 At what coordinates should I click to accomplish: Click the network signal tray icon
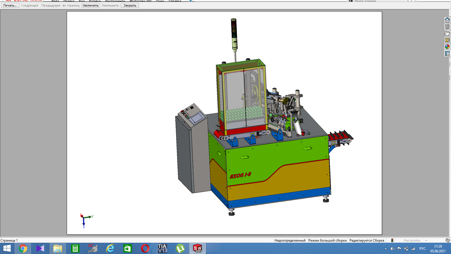pyautogui.click(x=413, y=249)
